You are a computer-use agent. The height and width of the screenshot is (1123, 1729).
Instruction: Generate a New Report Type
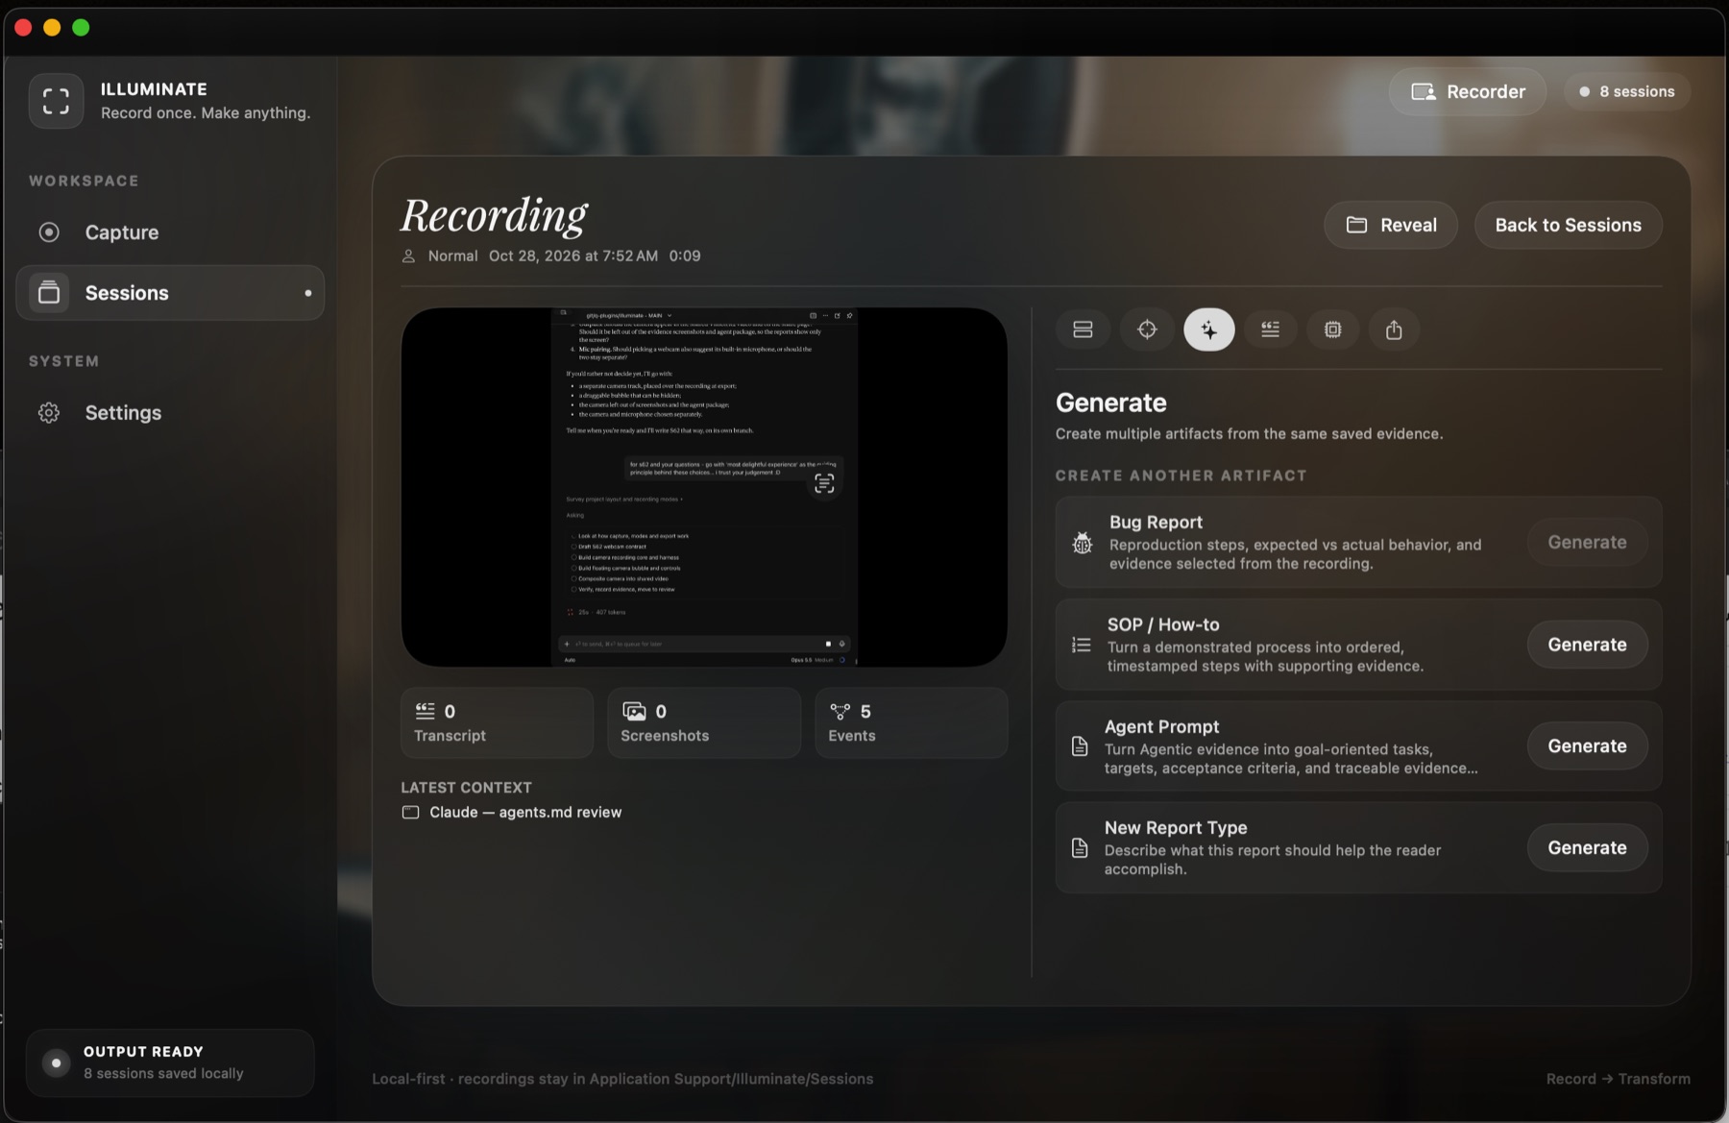[1588, 848]
